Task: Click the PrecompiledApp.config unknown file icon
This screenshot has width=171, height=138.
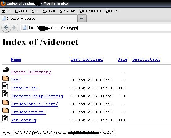Action: pos(5,94)
